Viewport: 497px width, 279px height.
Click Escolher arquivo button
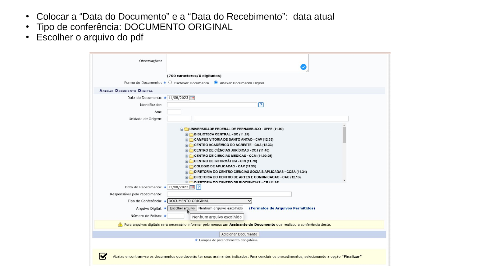pos(182,208)
